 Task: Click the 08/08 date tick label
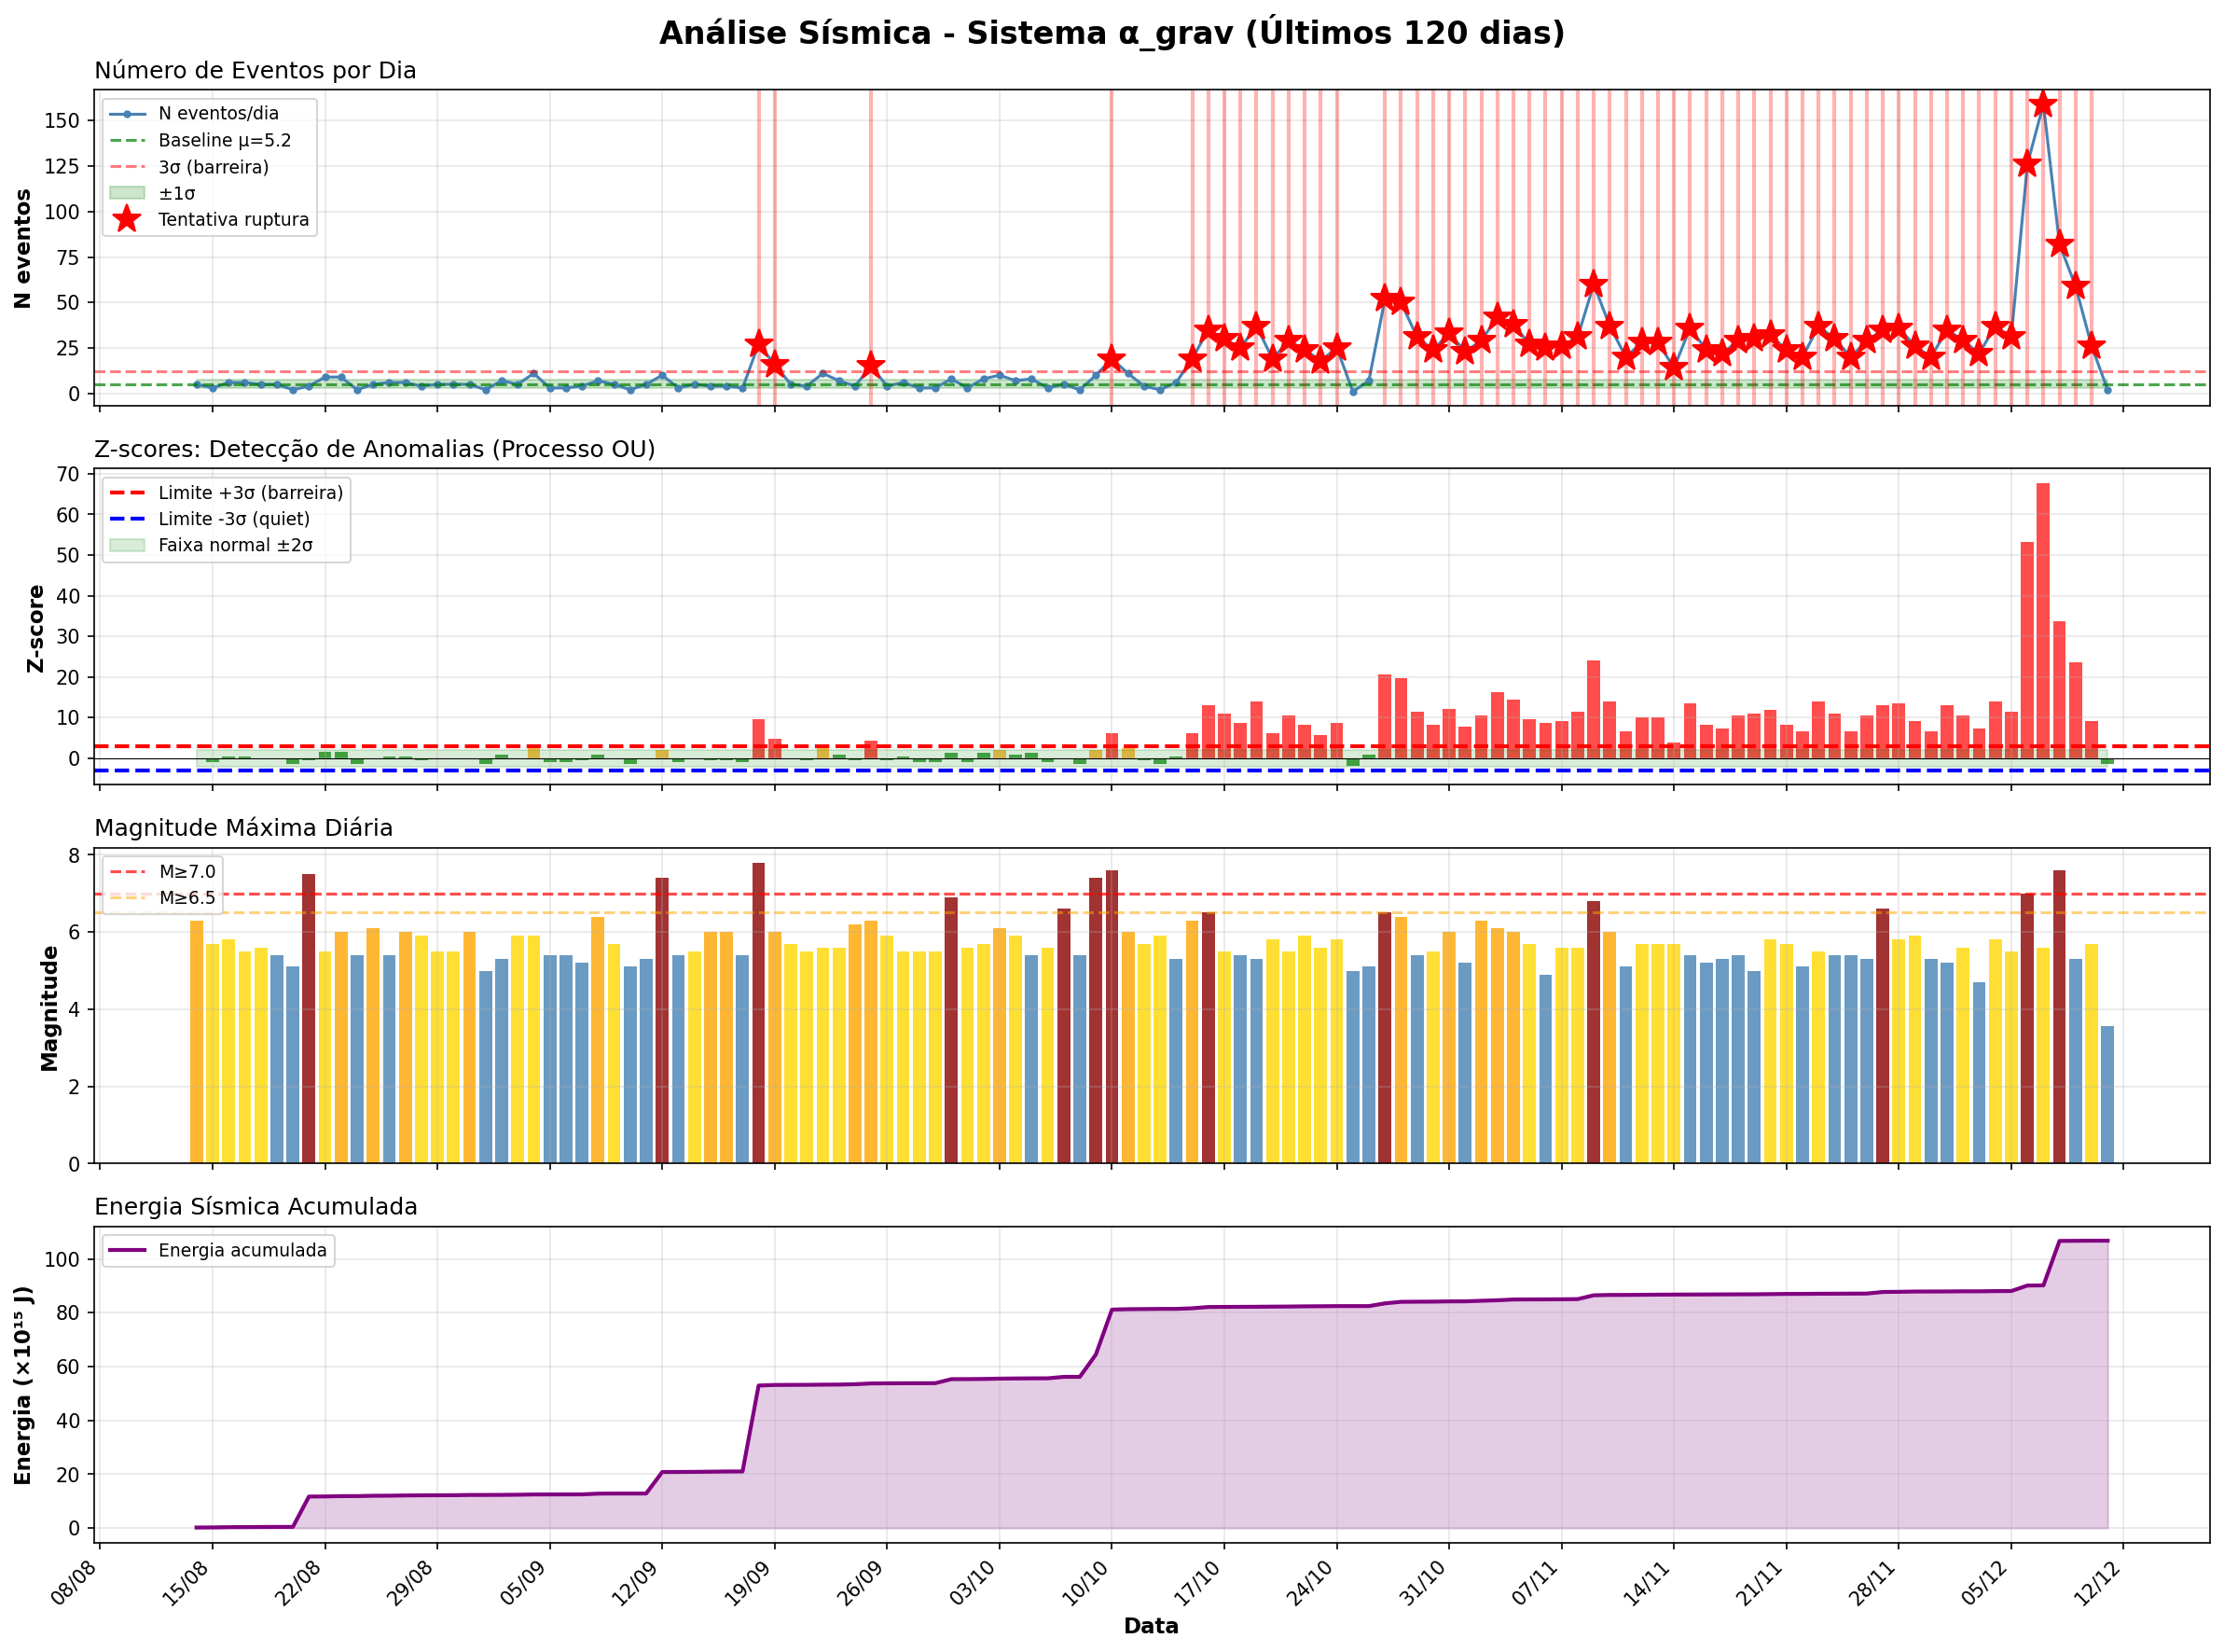coord(75,1584)
